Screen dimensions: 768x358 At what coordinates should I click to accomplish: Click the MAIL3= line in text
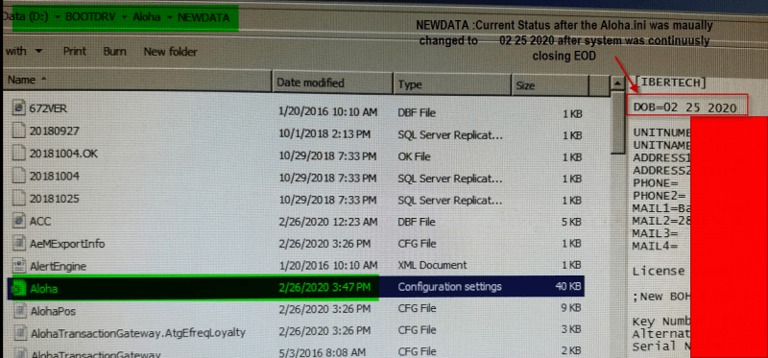[x=656, y=233]
